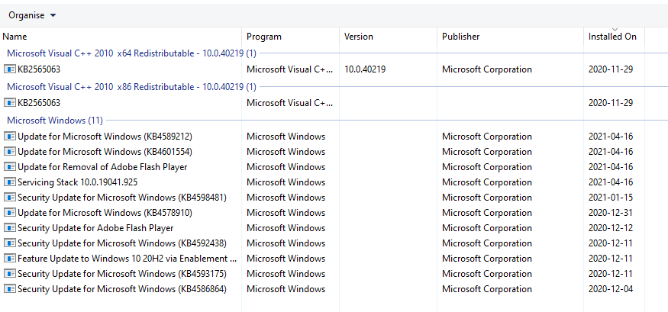The height and width of the screenshot is (312, 668).
Task: Sort by the Program column header
Action: pos(291,37)
